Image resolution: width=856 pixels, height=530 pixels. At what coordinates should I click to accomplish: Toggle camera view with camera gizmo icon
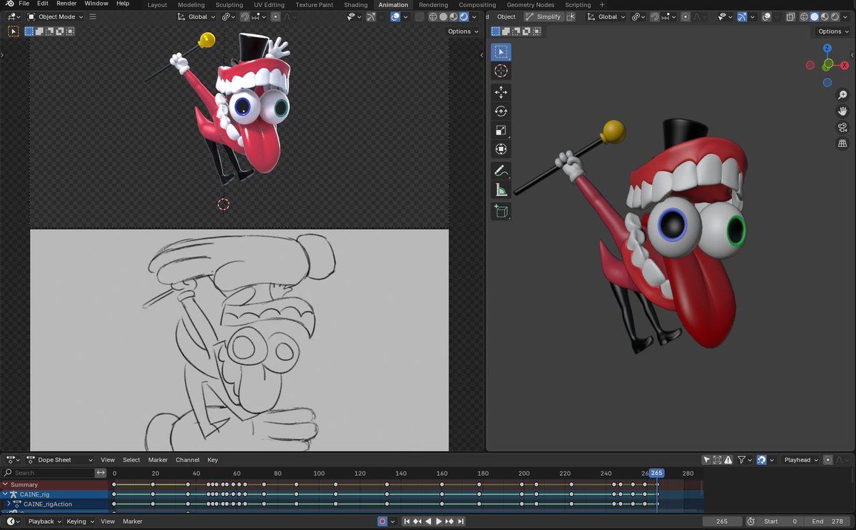(x=842, y=128)
